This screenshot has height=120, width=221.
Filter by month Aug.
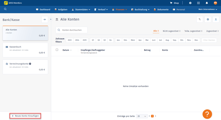point(167,40)
